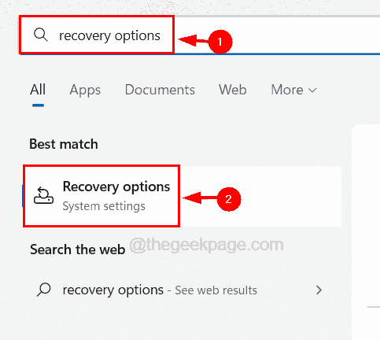The height and width of the screenshot is (340, 380).
Task: Click the Search the web heading
Action: (77, 249)
